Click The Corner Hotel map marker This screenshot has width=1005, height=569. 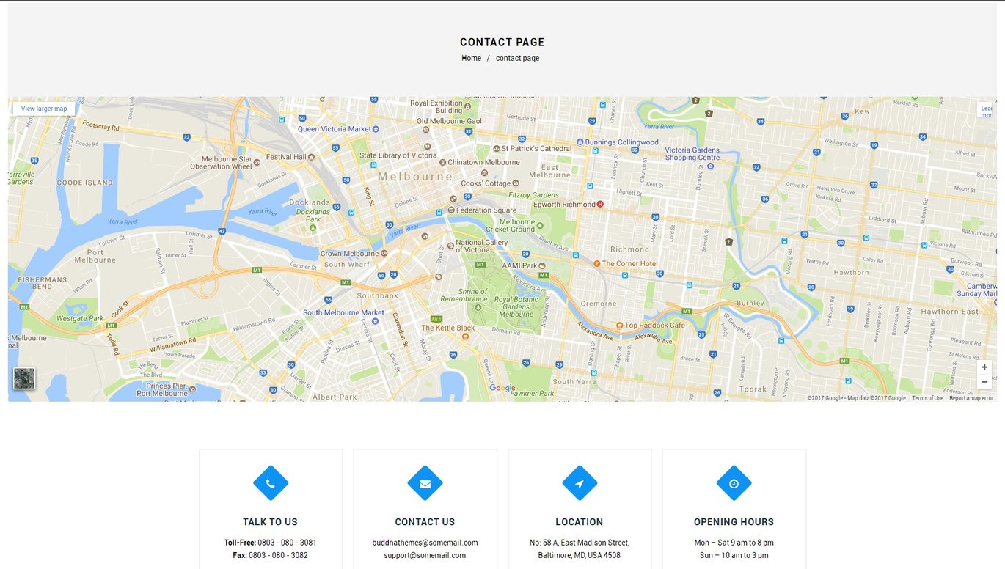[x=597, y=263]
